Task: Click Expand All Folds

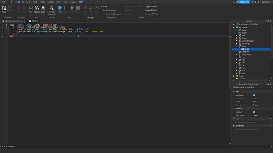Action: click(x=151, y=10)
